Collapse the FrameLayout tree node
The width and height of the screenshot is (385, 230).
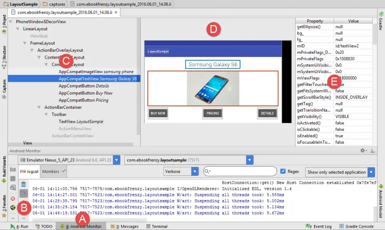[26, 43]
